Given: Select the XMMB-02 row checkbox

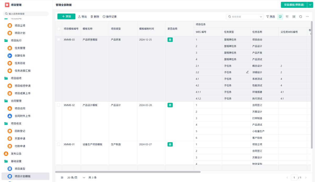Looking at the screenshot, I should pyautogui.click(x=59, y=105).
